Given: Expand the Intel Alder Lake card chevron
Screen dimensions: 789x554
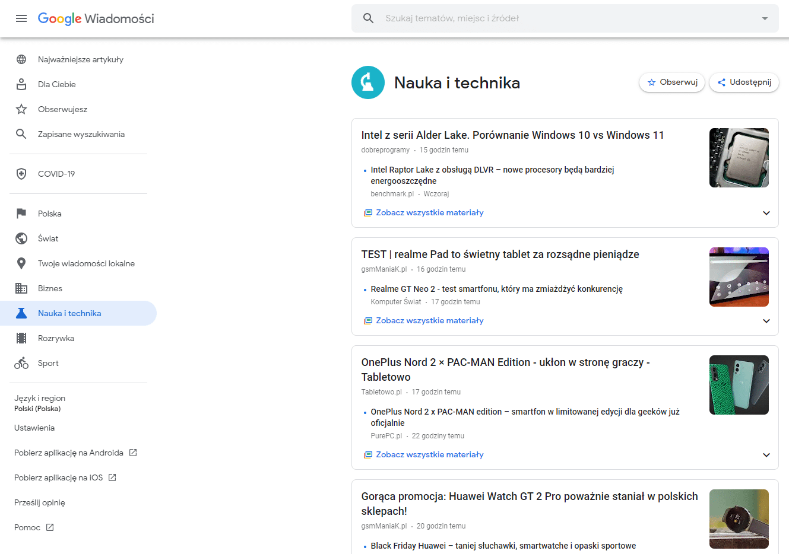Looking at the screenshot, I should tap(766, 213).
